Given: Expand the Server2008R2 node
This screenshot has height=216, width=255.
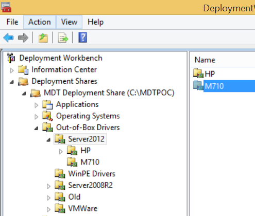Looking at the screenshot, I should (48, 186).
